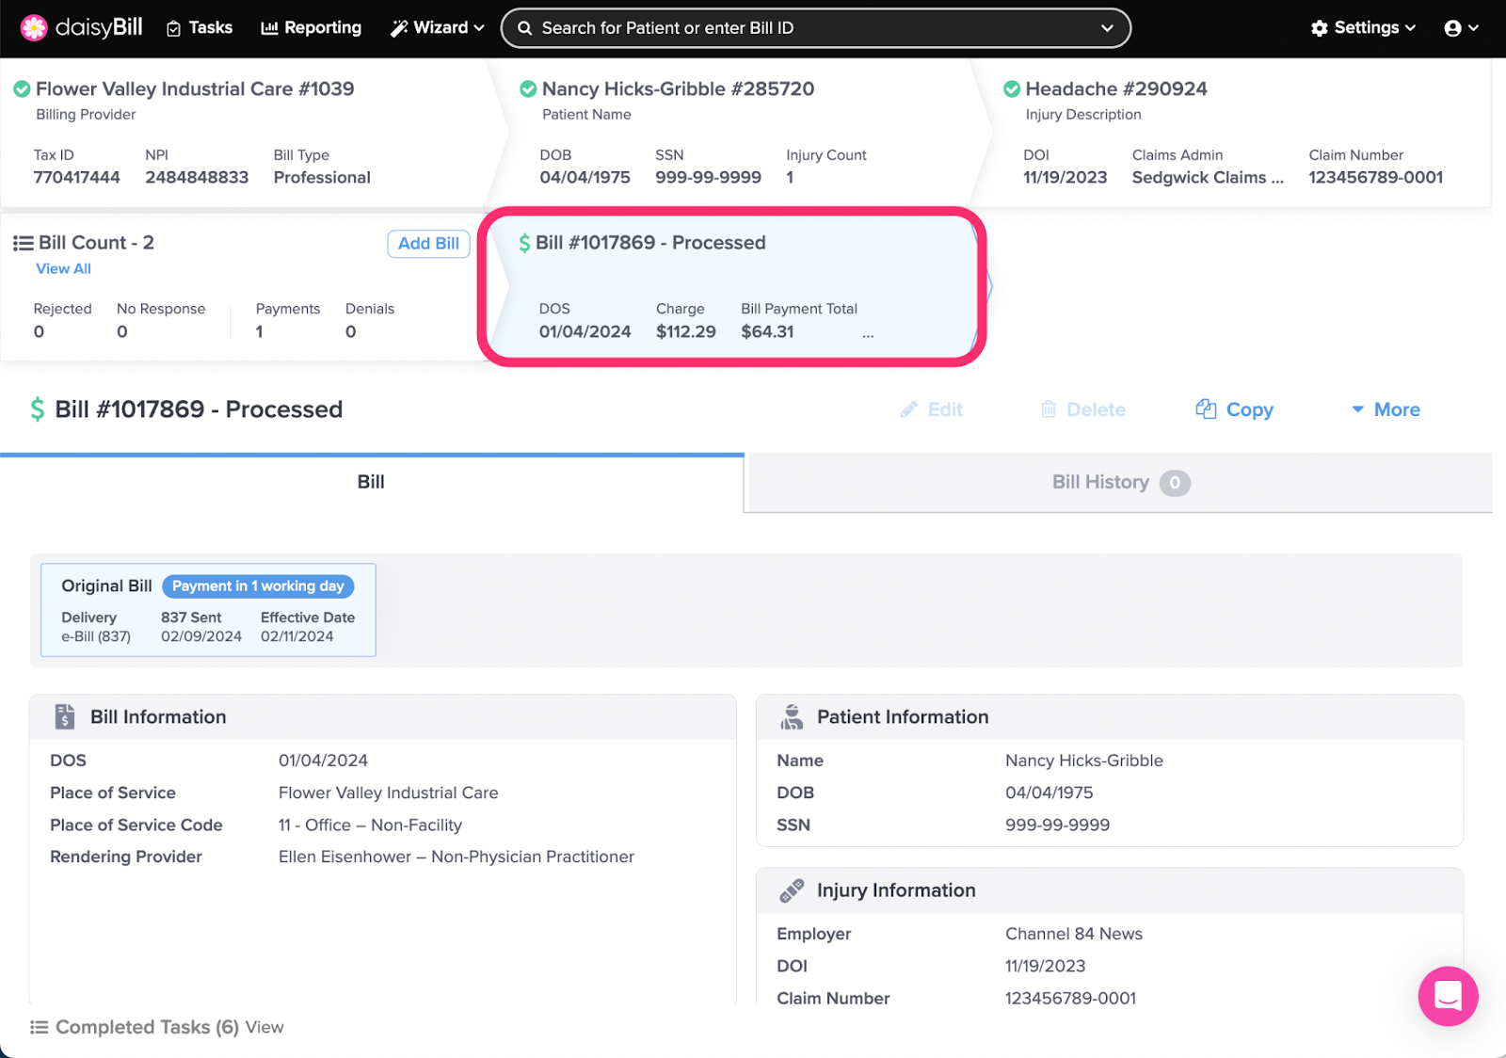Screen dimensions: 1506x1058
Task: Click Place of Service Code value
Action: (x=370, y=825)
